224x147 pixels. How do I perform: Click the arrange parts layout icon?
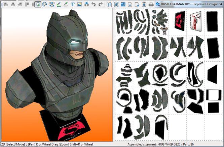coord(123,4)
